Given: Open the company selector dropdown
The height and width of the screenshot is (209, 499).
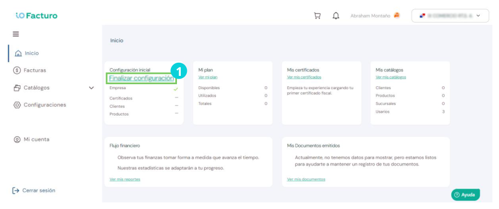Looking at the screenshot, I should click(x=450, y=15).
